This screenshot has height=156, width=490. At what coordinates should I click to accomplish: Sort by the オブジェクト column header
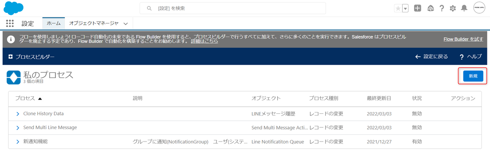point(266,98)
